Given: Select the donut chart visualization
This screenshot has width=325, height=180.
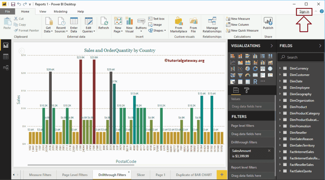Looking at the screenshot, I should pyautogui.click(x=255, y=69).
